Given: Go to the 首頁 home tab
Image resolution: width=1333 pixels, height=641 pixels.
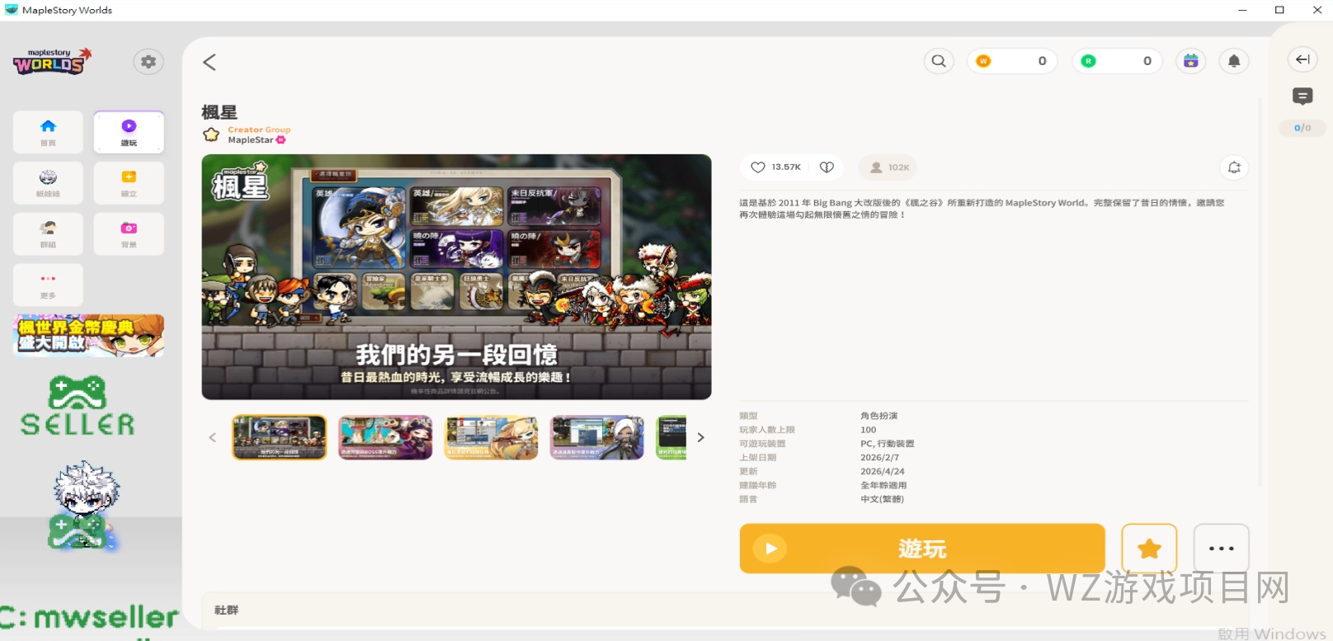Looking at the screenshot, I should pyautogui.click(x=48, y=132).
